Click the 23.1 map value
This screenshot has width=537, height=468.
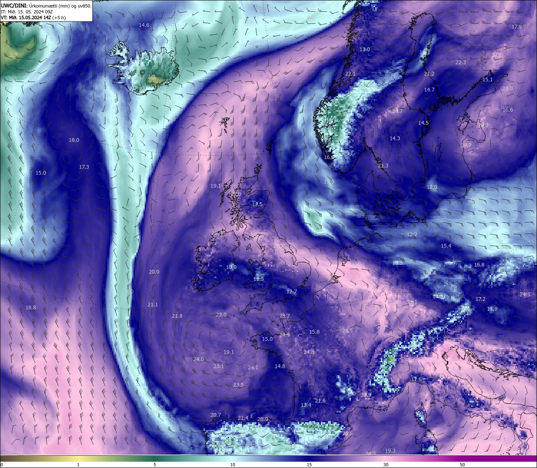[x=219, y=366]
